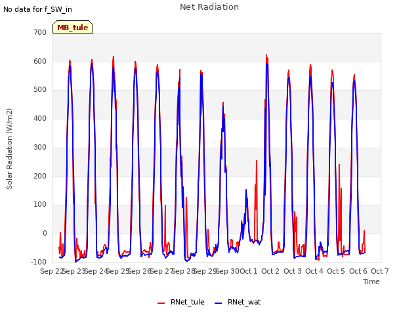Viewport: 420px width, 315px height.
Task: Click the Solar Radiation (W/m2) axis title
Action: [9, 149]
